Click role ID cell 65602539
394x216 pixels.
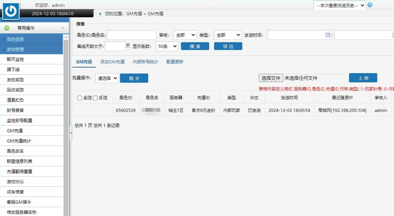[x=126, y=110]
